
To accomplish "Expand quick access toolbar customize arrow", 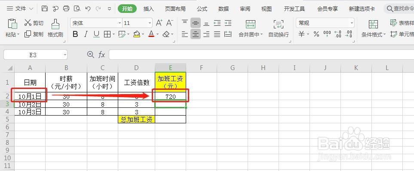I will coord(109,9).
